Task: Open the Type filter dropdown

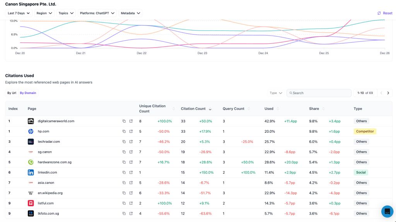Action: [x=276, y=93]
